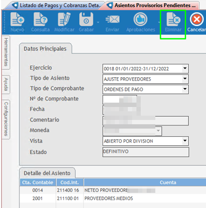Click the Enviar envelope icon
Image resolution: width=206 pixels, height=208 pixels.
coord(112,19)
